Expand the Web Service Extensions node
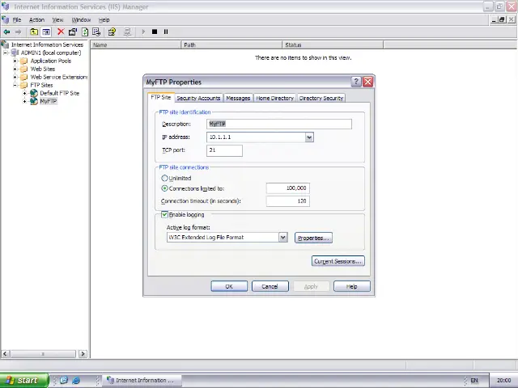Screen dimensions: 518x388 pyautogui.click(x=15, y=77)
